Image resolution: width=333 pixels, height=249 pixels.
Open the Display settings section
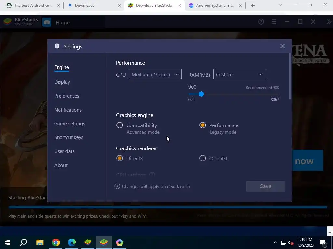[x=62, y=82]
